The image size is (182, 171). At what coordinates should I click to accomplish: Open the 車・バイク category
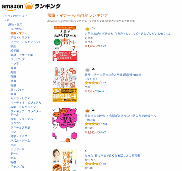click(17, 90)
